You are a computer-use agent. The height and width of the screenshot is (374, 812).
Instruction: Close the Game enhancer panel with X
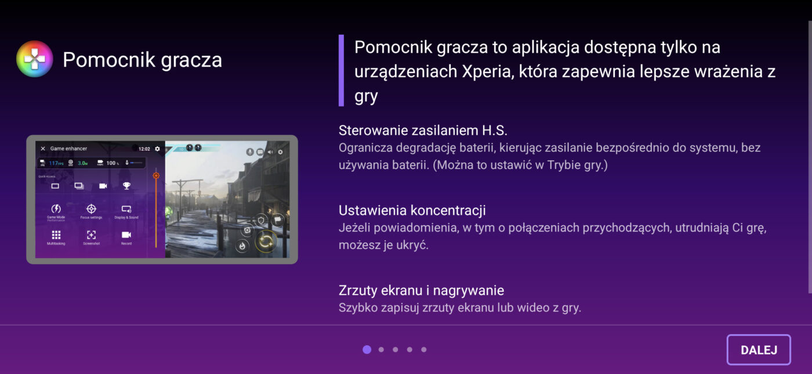43,149
